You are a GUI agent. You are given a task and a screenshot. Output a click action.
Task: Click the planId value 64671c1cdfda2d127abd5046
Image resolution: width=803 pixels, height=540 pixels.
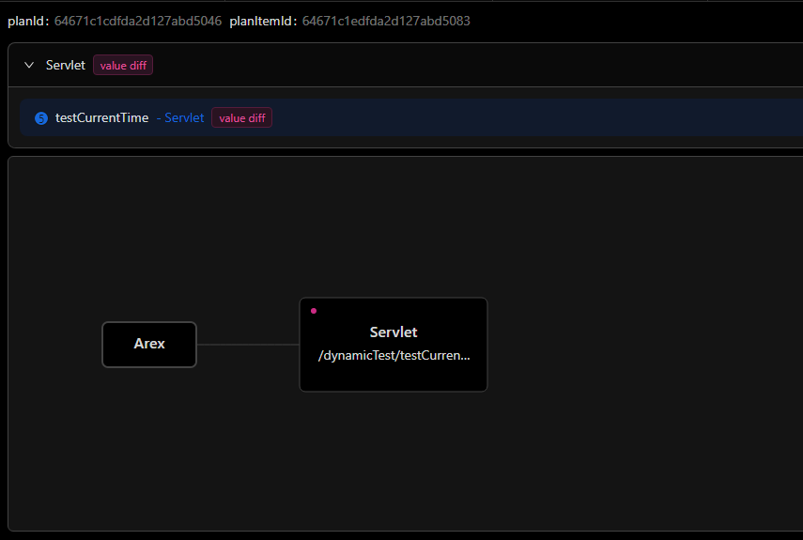(x=138, y=21)
